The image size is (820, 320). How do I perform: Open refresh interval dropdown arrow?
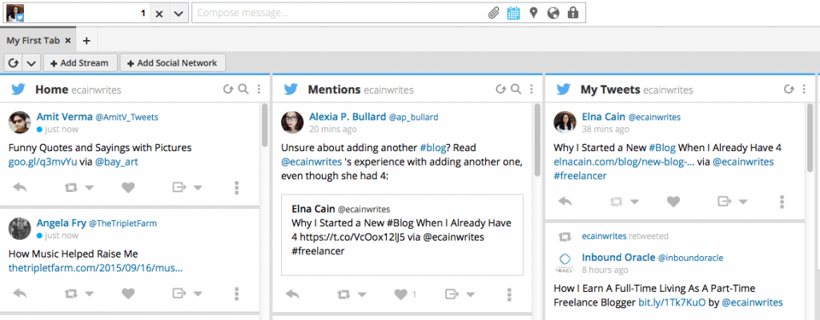click(31, 62)
